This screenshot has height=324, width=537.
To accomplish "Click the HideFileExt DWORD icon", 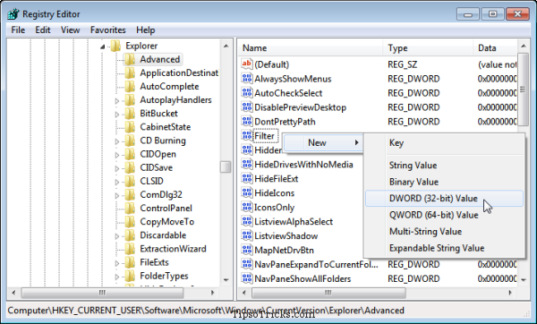I will 247,178.
